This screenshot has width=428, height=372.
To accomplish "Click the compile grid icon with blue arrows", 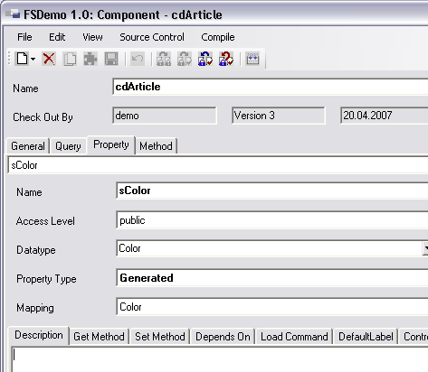I will coord(252,59).
